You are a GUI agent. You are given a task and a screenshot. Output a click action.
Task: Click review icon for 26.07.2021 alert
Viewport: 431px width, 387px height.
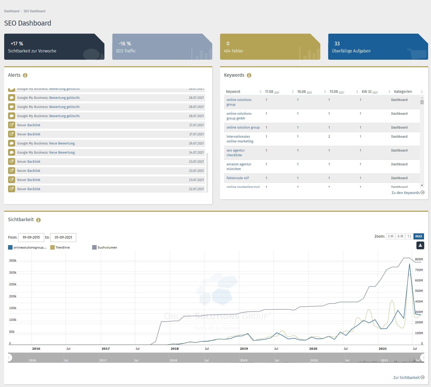click(11, 143)
